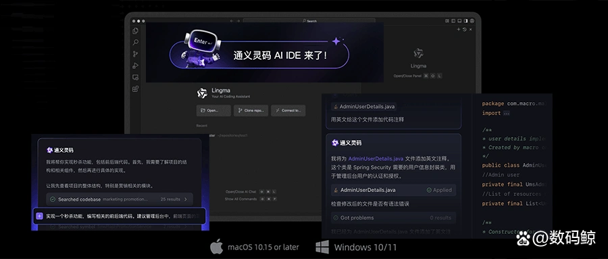
Task: Open AdminUserDetails.java row marked Applied
Action: click(x=393, y=190)
